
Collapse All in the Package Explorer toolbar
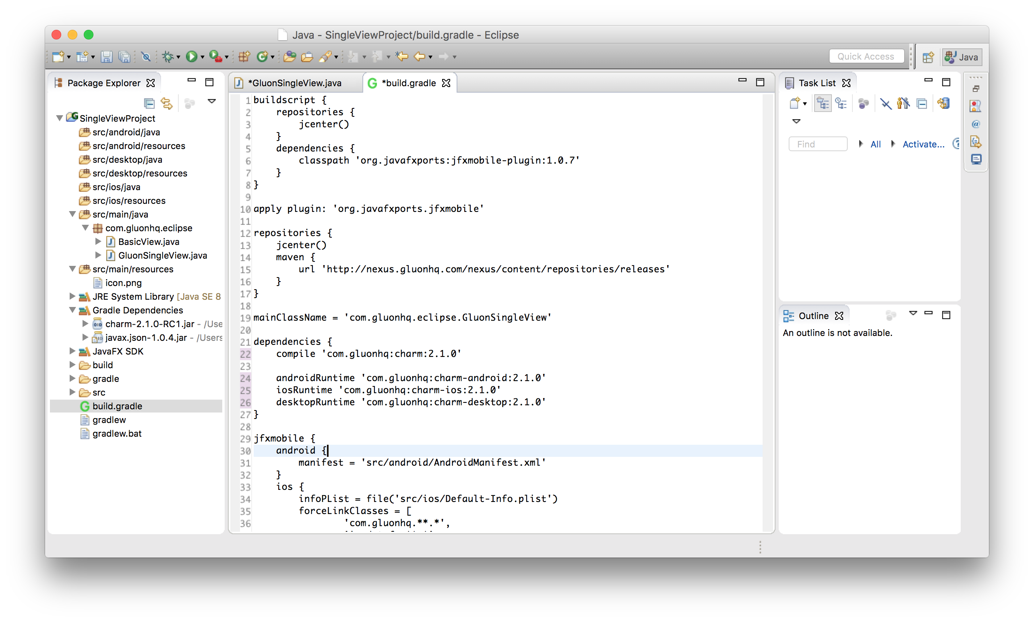pos(149,103)
